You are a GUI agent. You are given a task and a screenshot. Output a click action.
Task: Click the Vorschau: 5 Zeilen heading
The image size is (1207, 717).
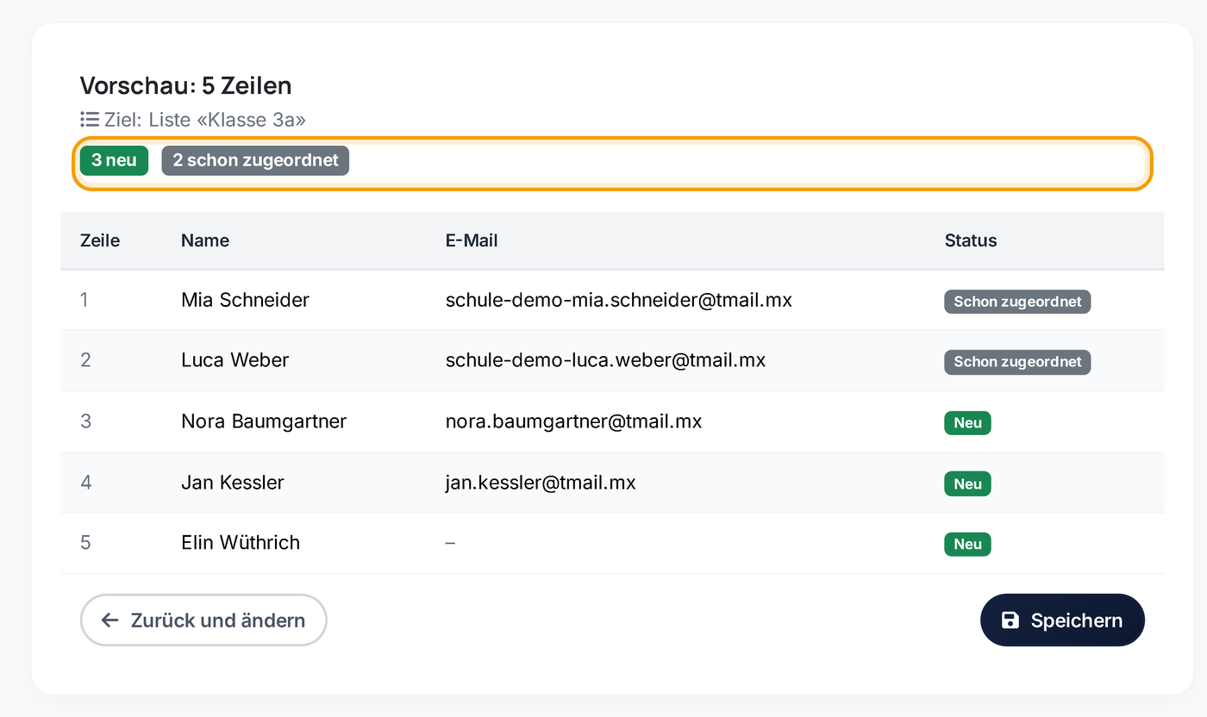[x=186, y=85]
